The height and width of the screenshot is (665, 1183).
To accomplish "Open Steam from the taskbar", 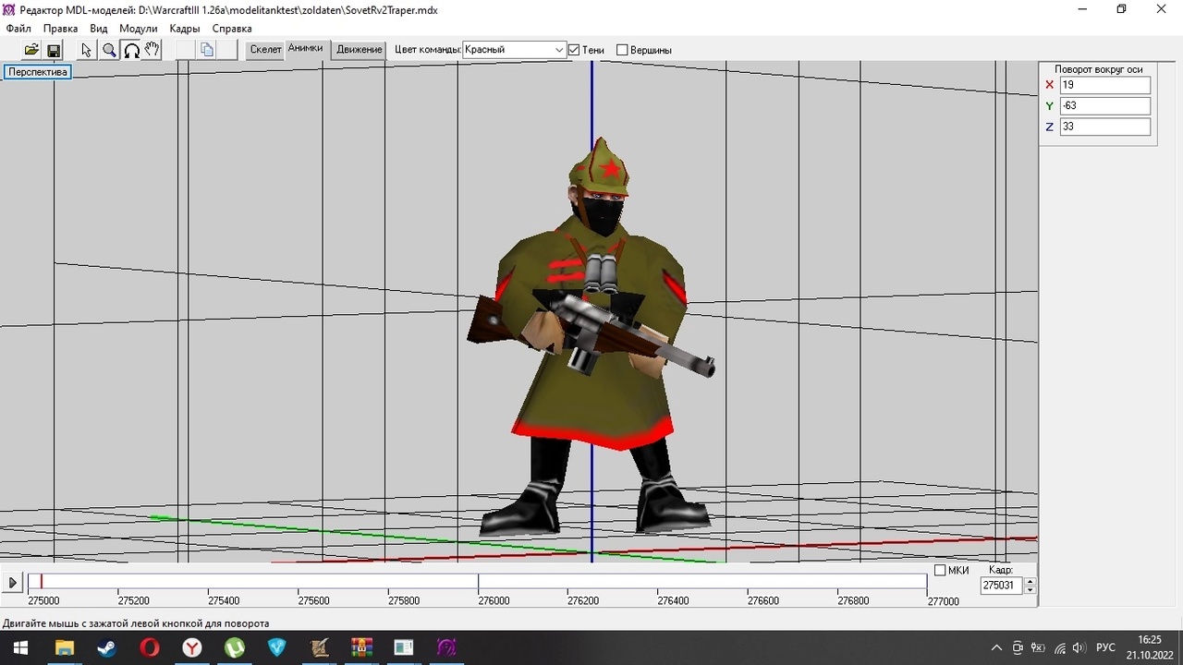I will [106, 647].
